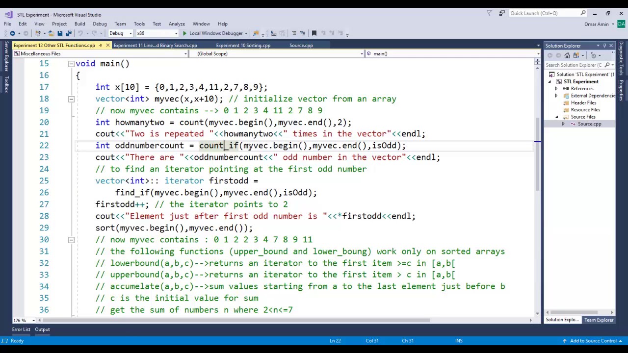Viewport: 628px width, 353px height.
Task: Click the Quick Launch search magnifier icon
Action: (x=583, y=13)
